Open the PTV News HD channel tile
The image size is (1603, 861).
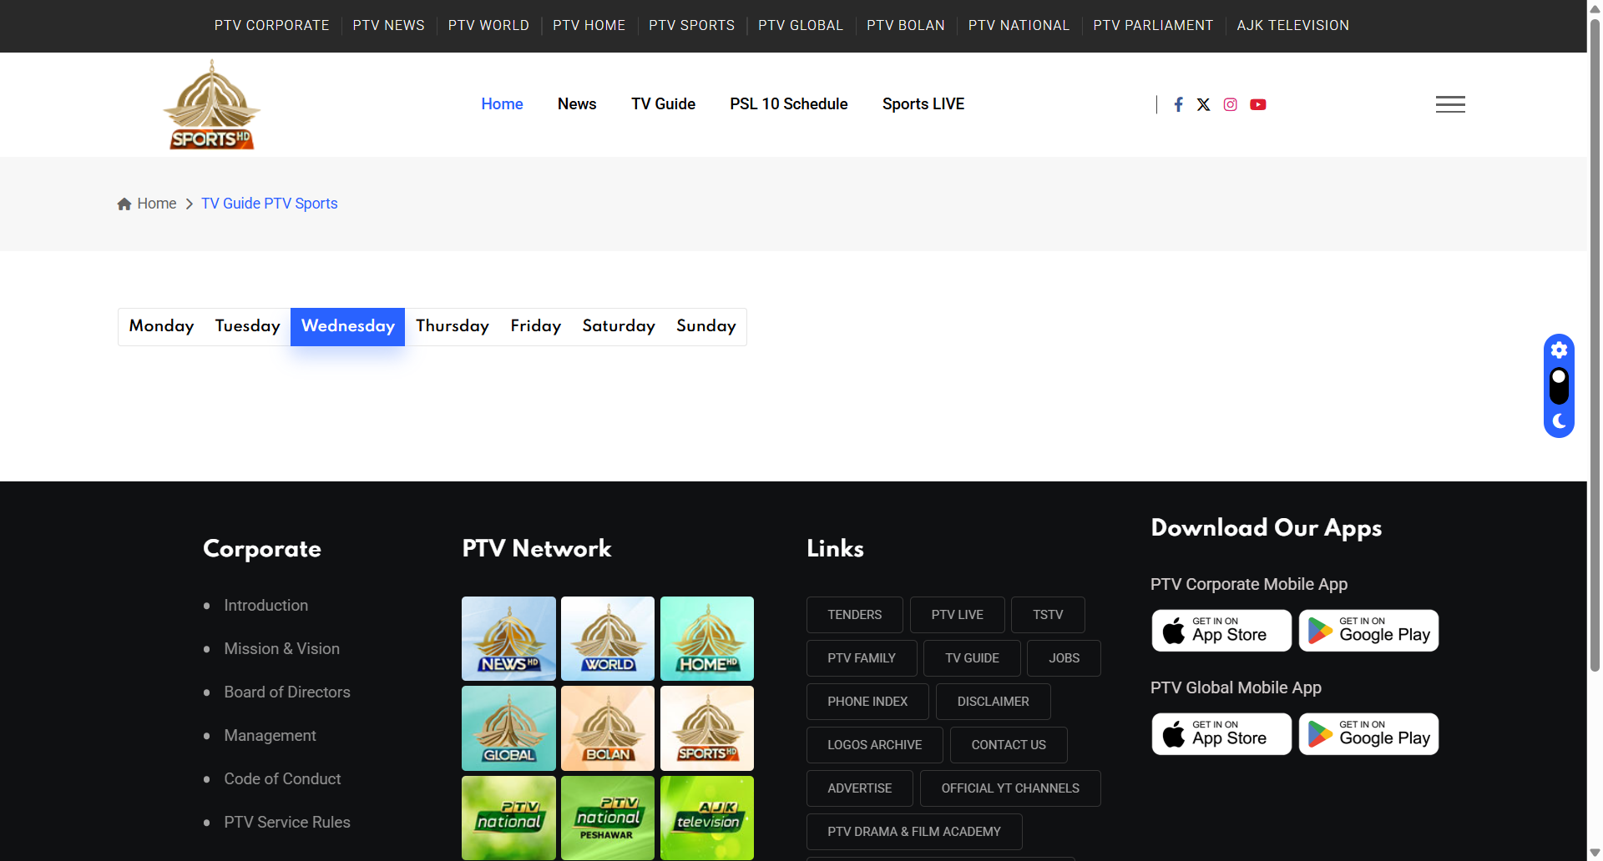tap(508, 638)
